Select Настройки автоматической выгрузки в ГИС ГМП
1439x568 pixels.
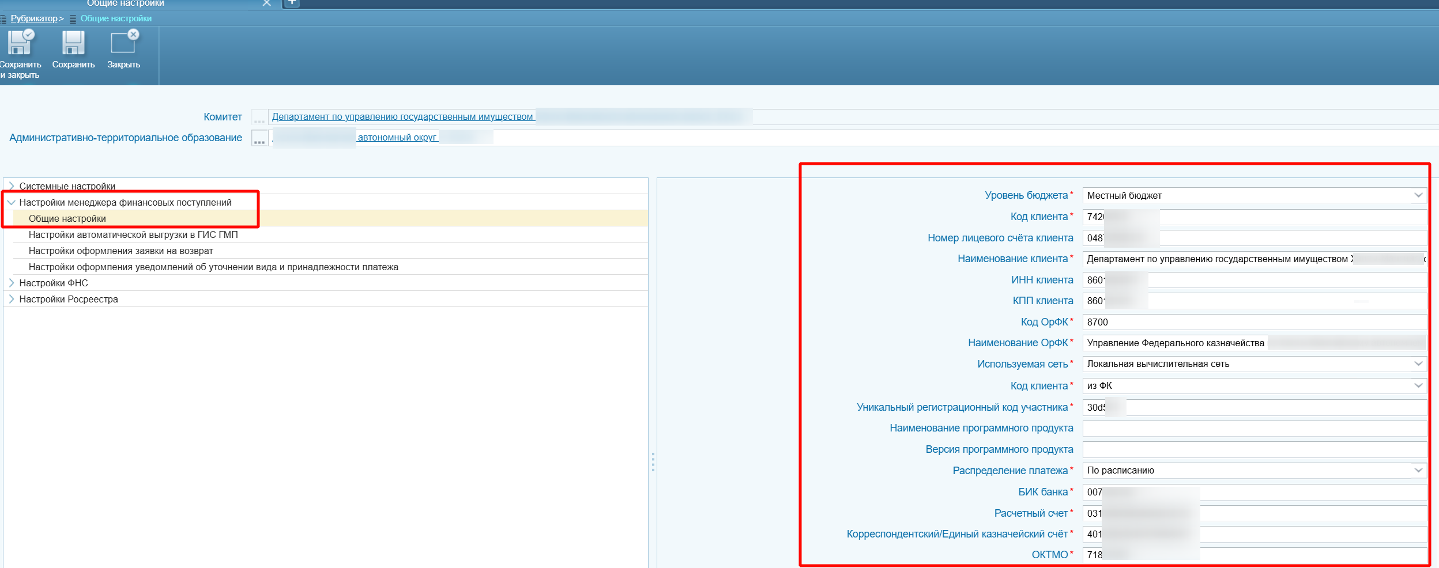[133, 235]
